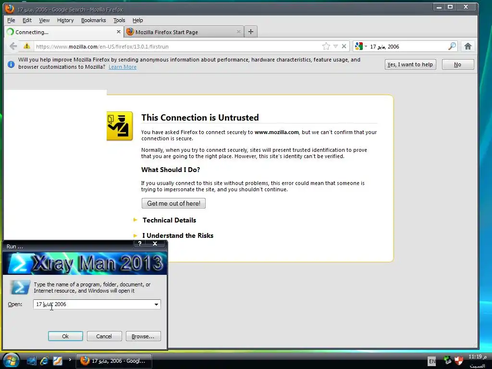Click Ok in the Run dialog
This screenshot has width=492, height=369.
point(65,336)
